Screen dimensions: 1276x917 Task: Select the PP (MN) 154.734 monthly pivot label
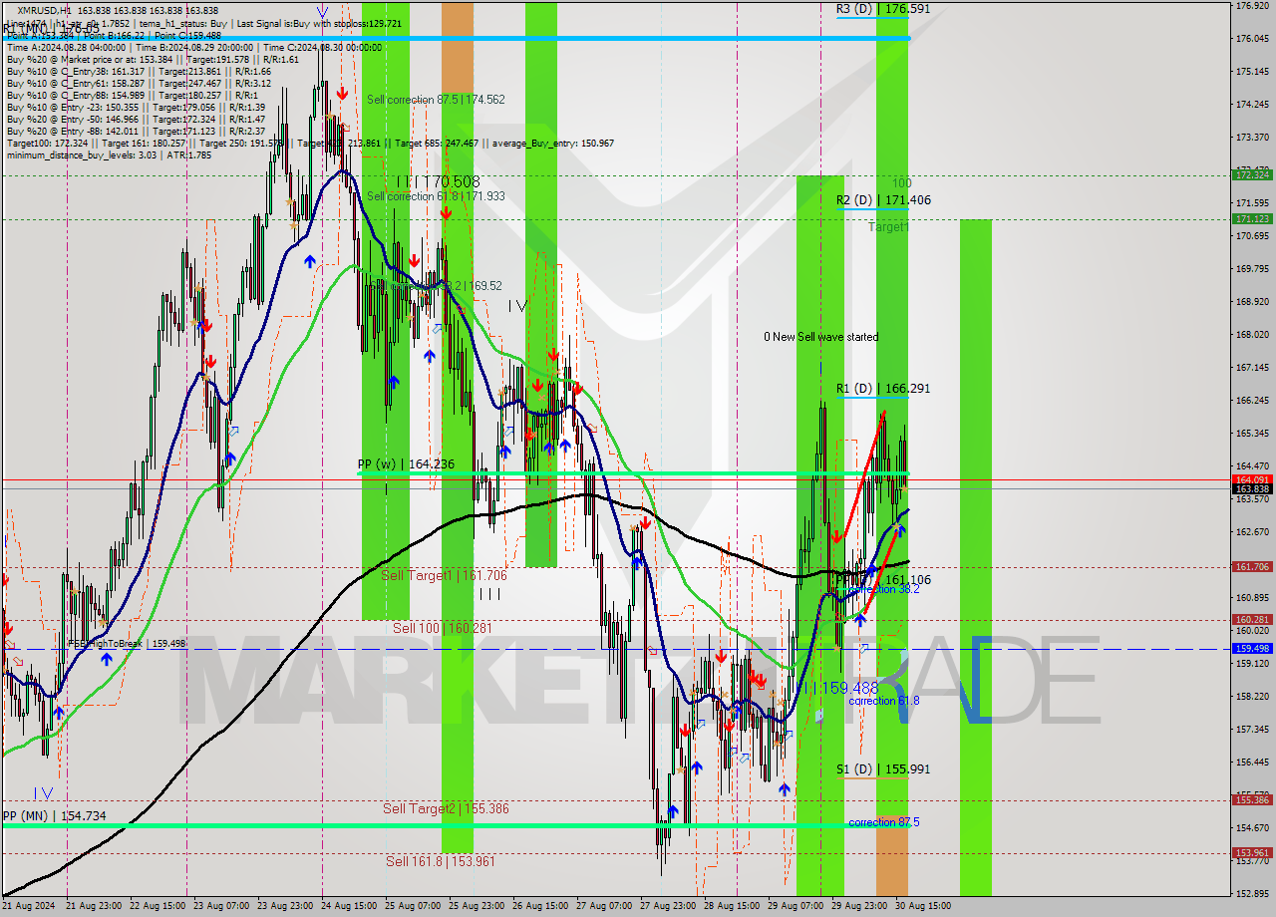(x=54, y=816)
